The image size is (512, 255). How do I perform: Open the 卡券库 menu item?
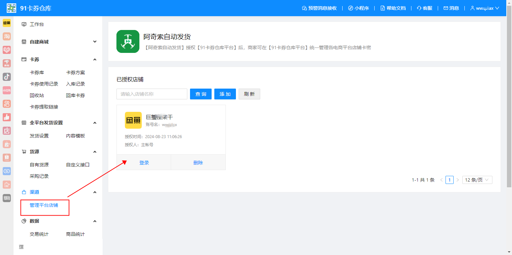tap(37, 72)
